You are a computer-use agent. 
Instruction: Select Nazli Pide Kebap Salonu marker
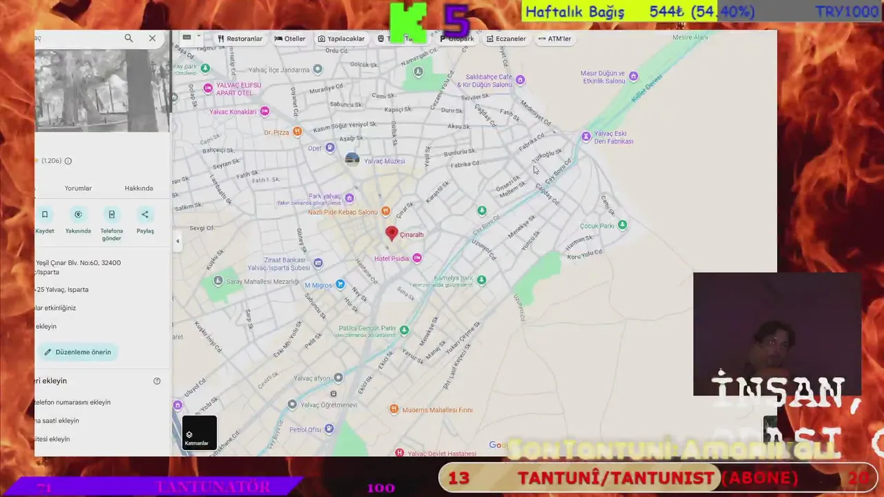click(x=385, y=211)
